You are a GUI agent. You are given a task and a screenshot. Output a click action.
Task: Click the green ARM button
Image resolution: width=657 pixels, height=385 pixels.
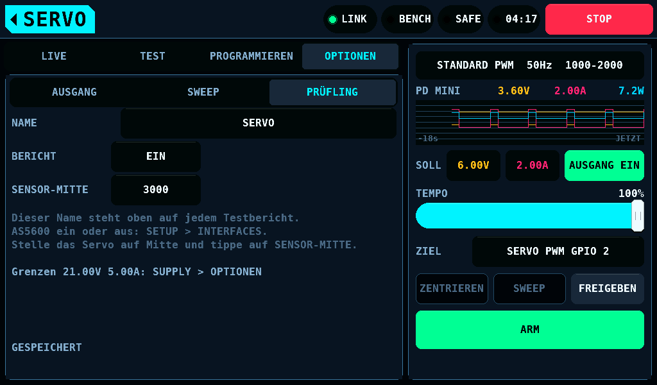click(529, 330)
